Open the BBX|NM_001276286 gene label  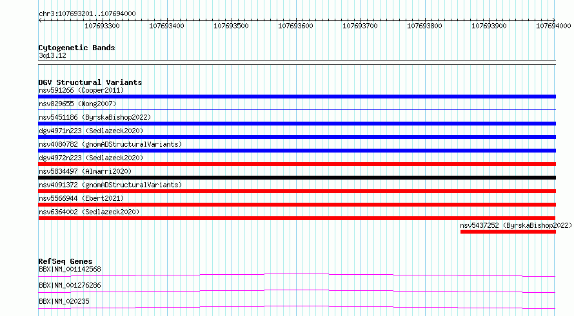70,285
